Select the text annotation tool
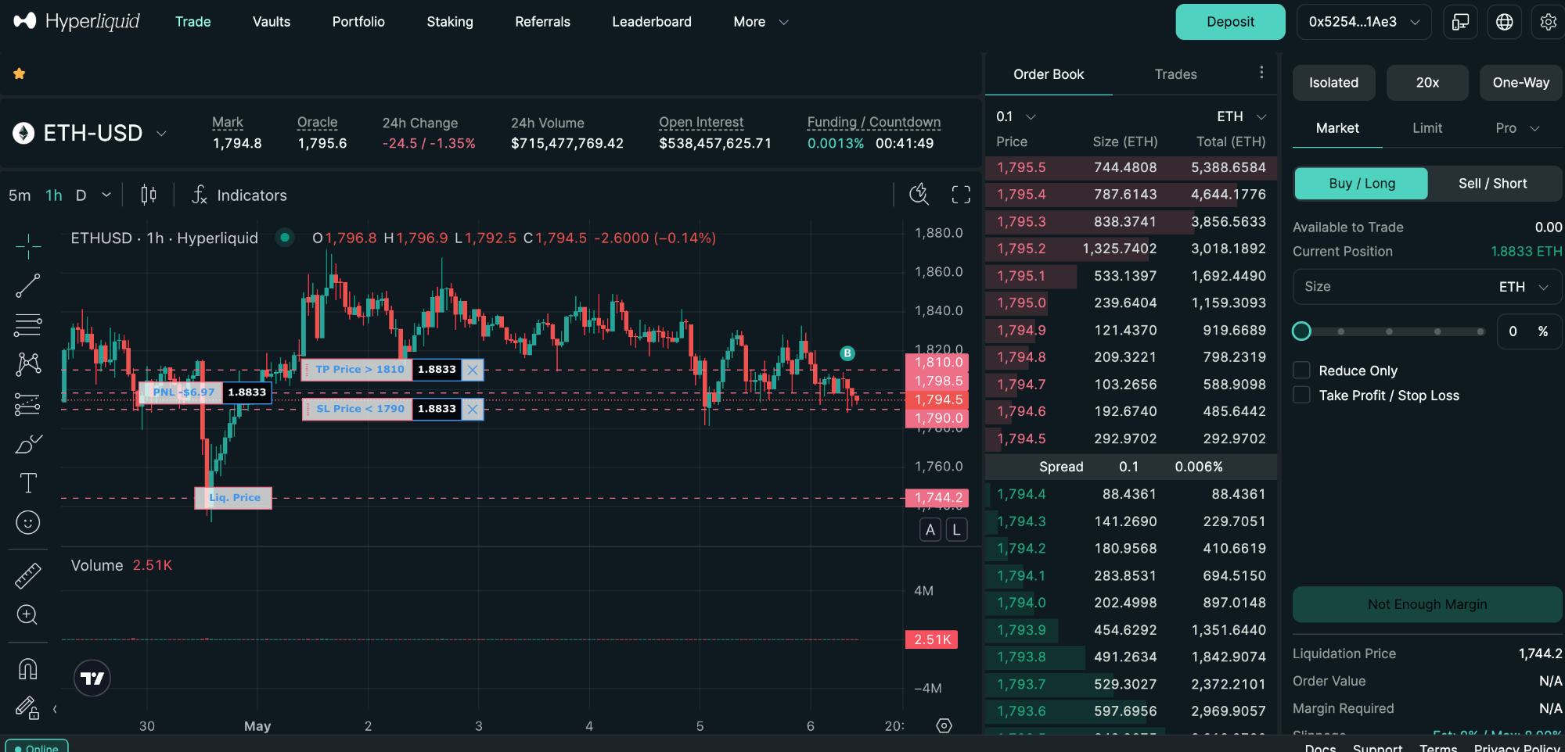The height and width of the screenshot is (752, 1565). point(28,483)
